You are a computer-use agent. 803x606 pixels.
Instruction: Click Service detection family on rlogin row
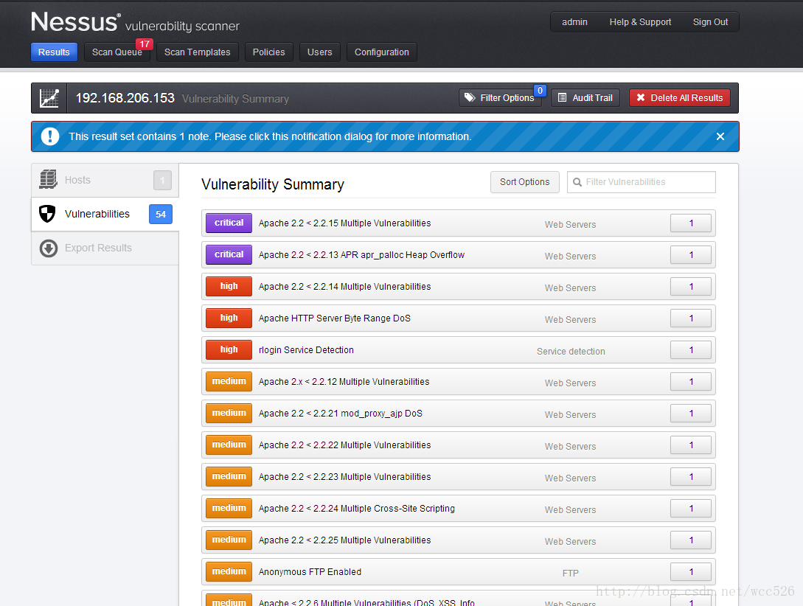(x=571, y=352)
